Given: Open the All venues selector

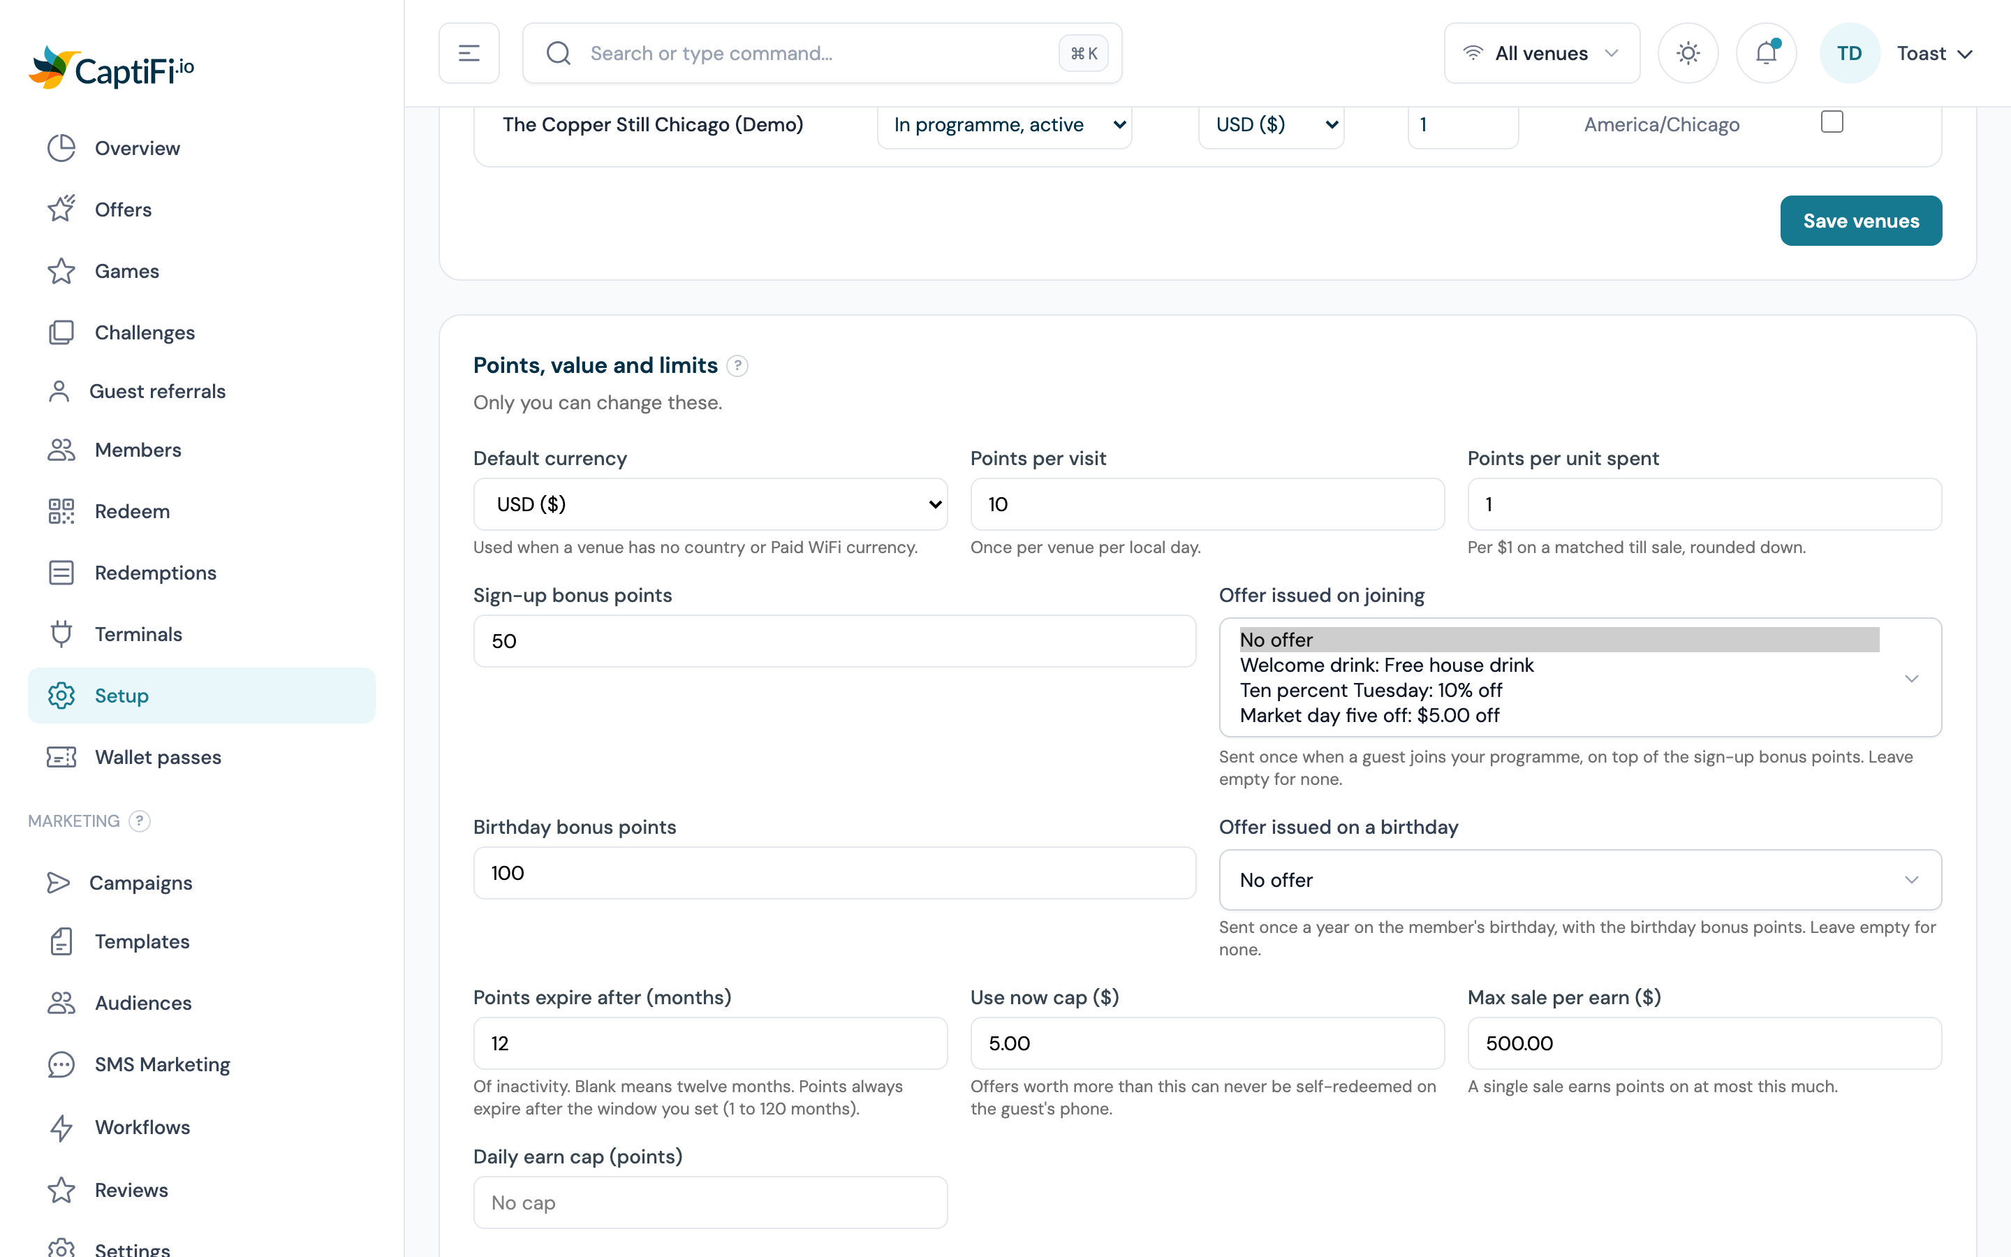Looking at the screenshot, I should [1542, 53].
